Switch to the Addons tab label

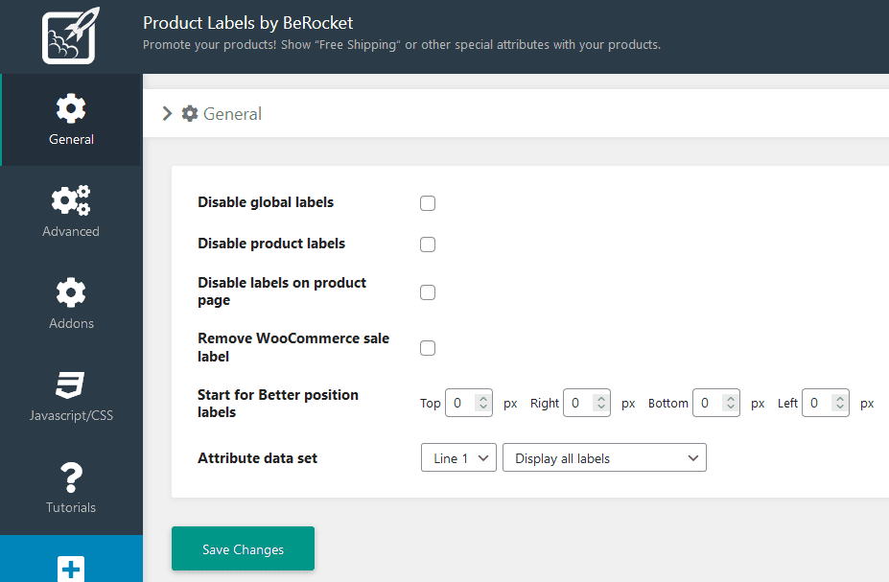pos(71,323)
